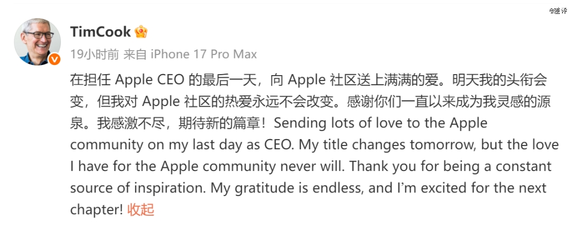Click the word chapter! before 收起
The width and height of the screenshot is (577, 235).
[x=96, y=209]
